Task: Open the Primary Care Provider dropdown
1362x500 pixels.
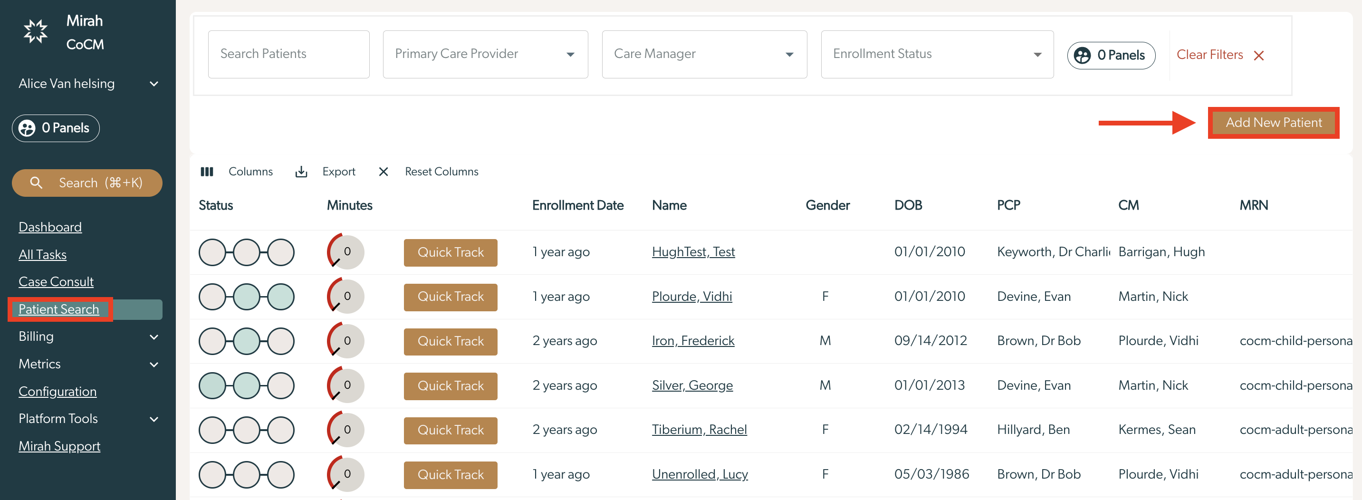Action: (x=485, y=55)
